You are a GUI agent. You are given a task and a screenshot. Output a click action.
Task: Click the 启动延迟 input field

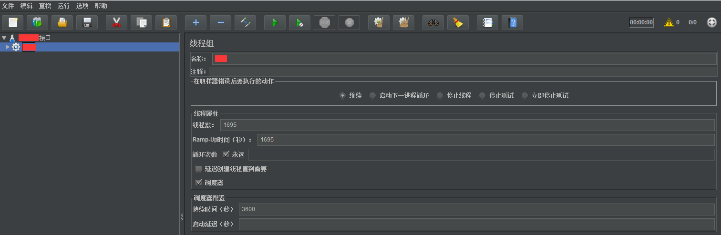tap(477, 224)
